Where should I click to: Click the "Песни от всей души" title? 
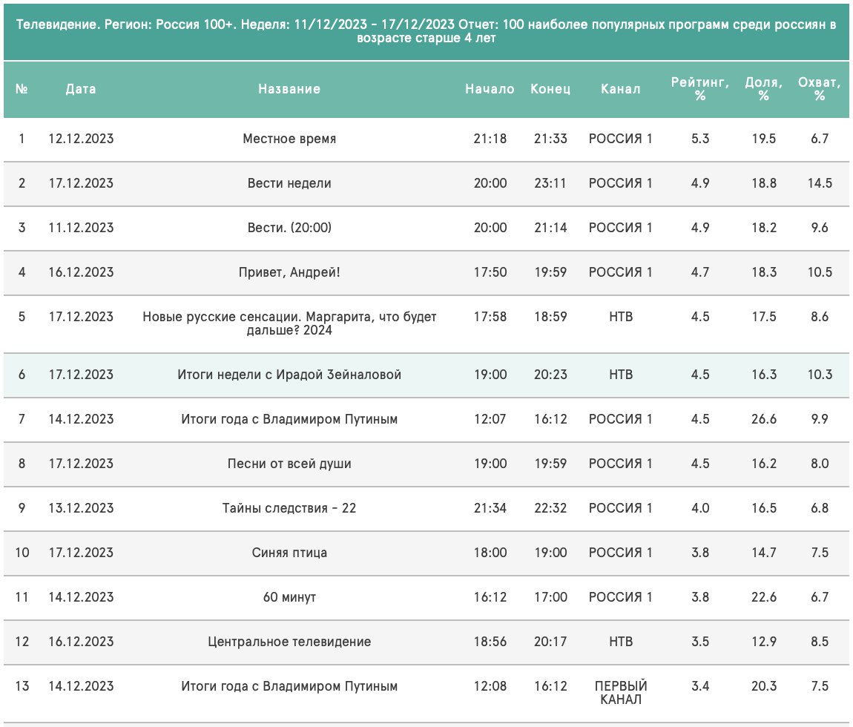click(x=289, y=464)
